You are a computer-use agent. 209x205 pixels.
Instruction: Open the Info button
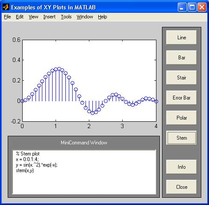[x=181, y=167]
